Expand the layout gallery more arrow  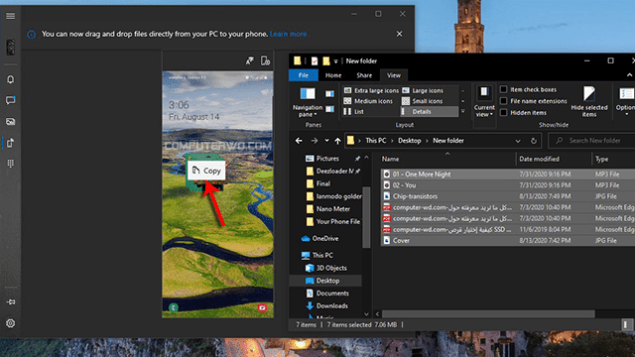click(463, 112)
